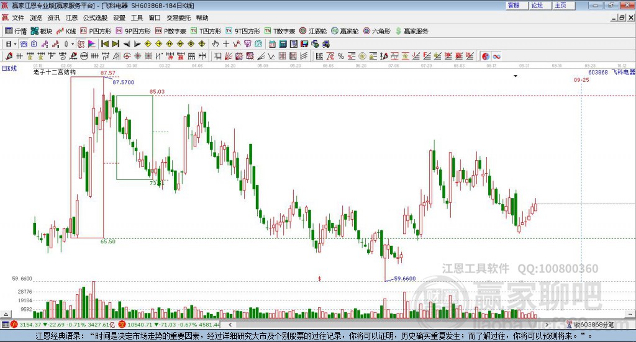Jump to last bar icon

[116, 44]
